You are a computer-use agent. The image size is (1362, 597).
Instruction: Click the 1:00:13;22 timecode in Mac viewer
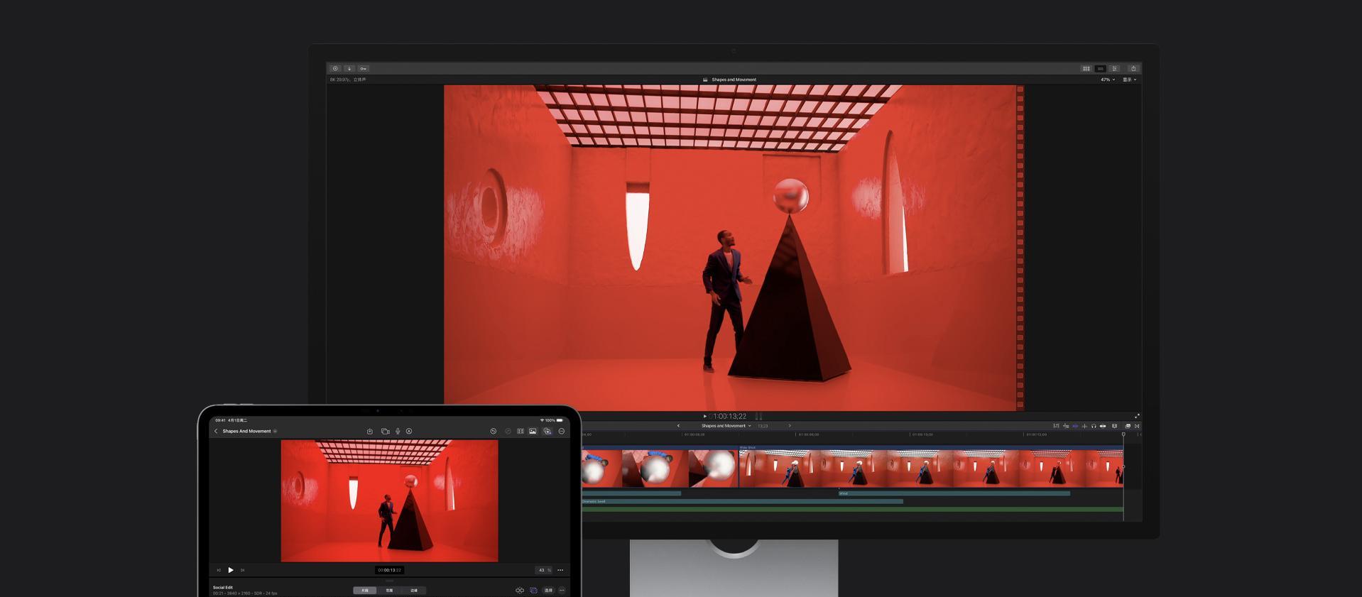click(x=729, y=416)
